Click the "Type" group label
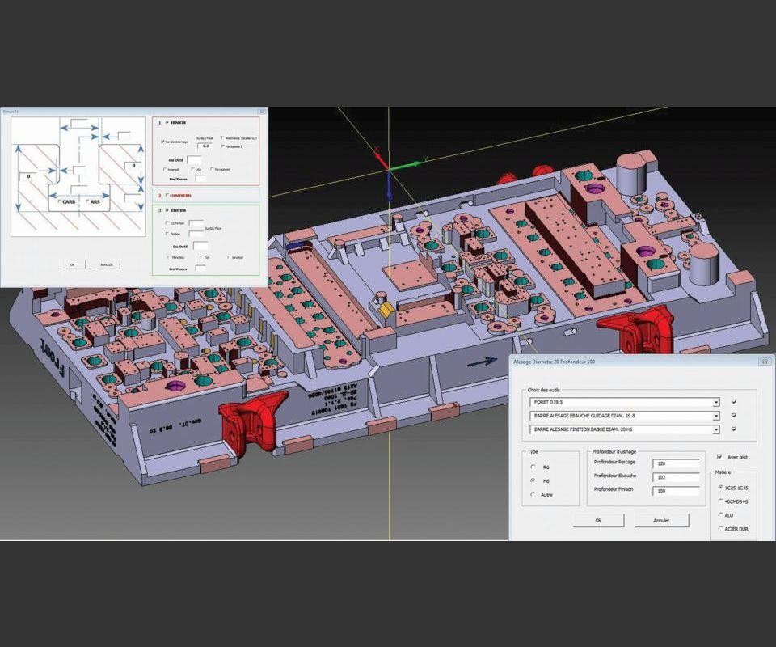This screenshot has height=647, width=776. 533,451
